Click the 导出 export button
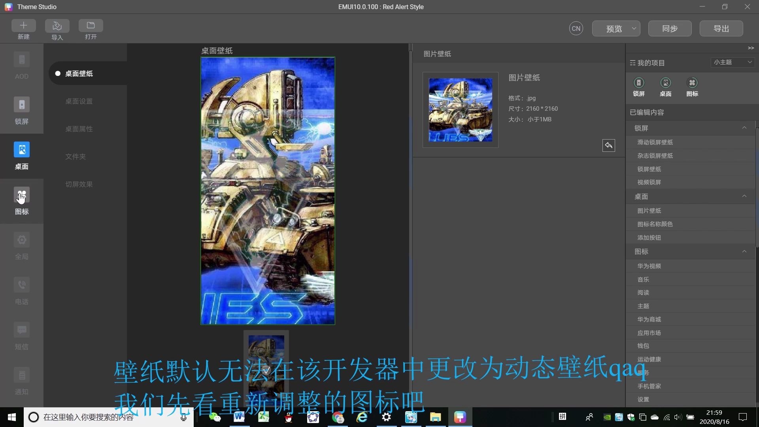 pyautogui.click(x=721, y=28)
